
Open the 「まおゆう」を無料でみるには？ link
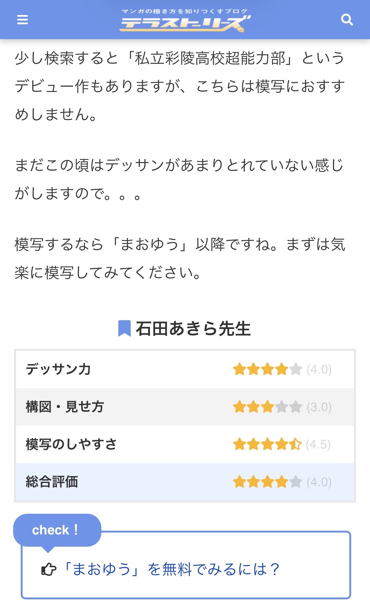(171, 569)
